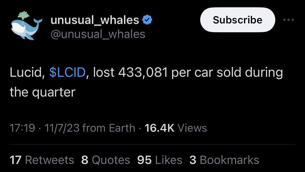Click the 433,081 figure in the tweet
The width and height of the screenshot is (305, 172).
(143, 72)
